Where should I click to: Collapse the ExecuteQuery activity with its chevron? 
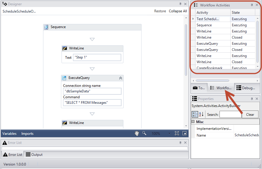coord(120,78)
